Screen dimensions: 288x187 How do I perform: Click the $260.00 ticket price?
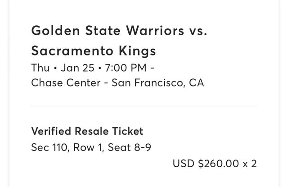[x=218, y=164]
